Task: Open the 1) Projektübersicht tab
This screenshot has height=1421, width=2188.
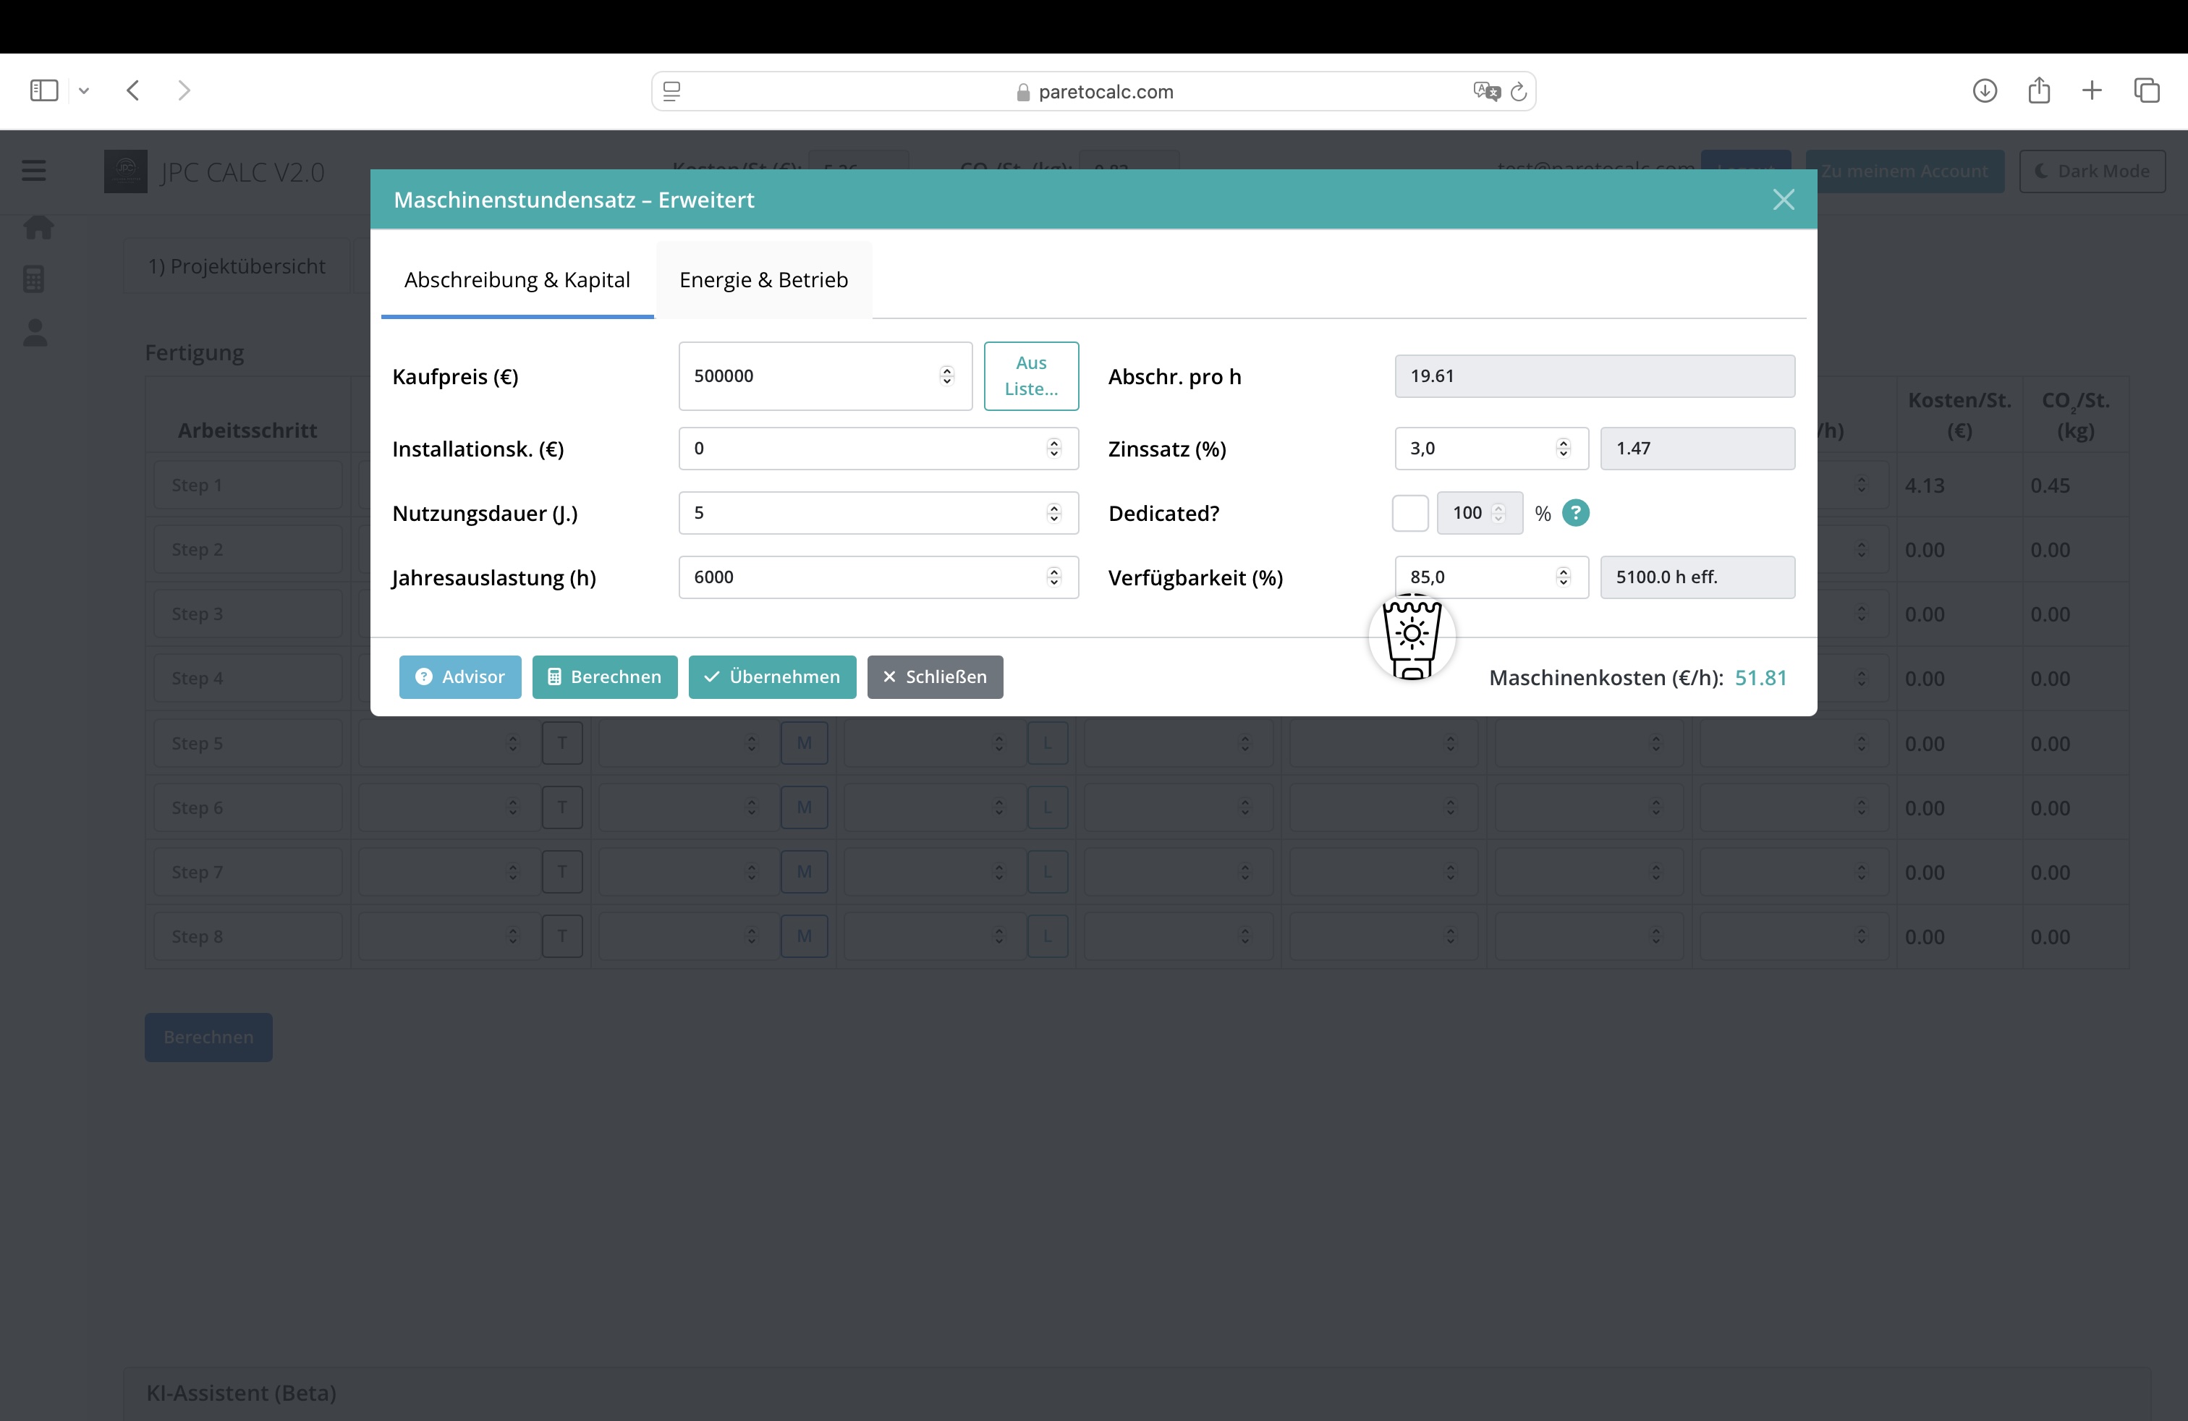Action: click(237, 266)
